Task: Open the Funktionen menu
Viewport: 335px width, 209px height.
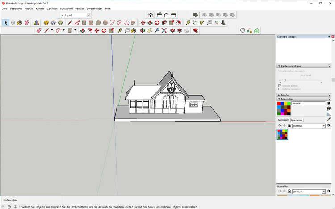Action: (67, 9)
